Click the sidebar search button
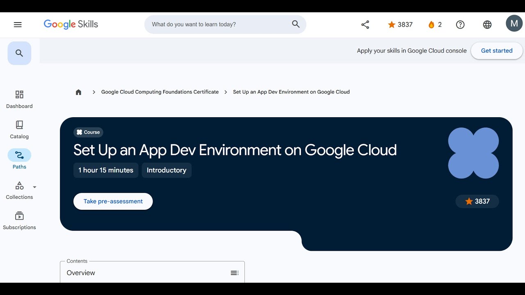The image size is (525, 295). pos(19,53)
